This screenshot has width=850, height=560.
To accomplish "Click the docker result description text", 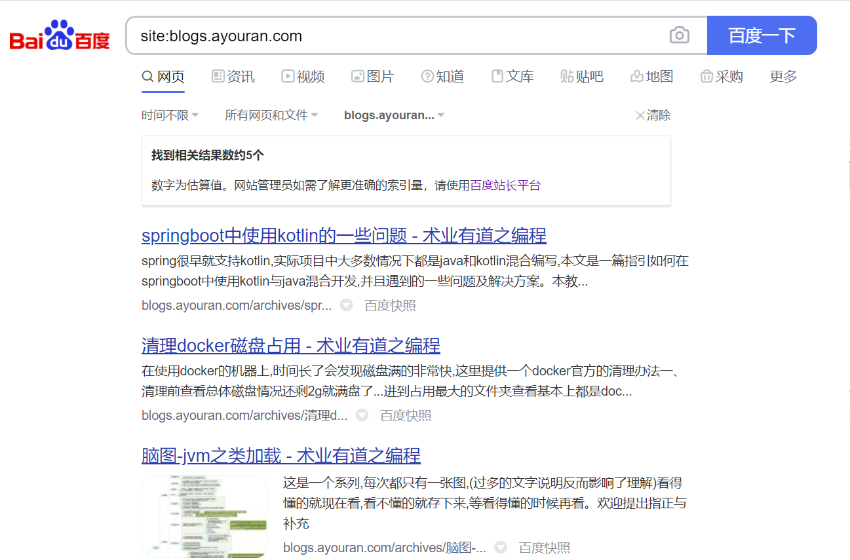I will tap(411, 382).
